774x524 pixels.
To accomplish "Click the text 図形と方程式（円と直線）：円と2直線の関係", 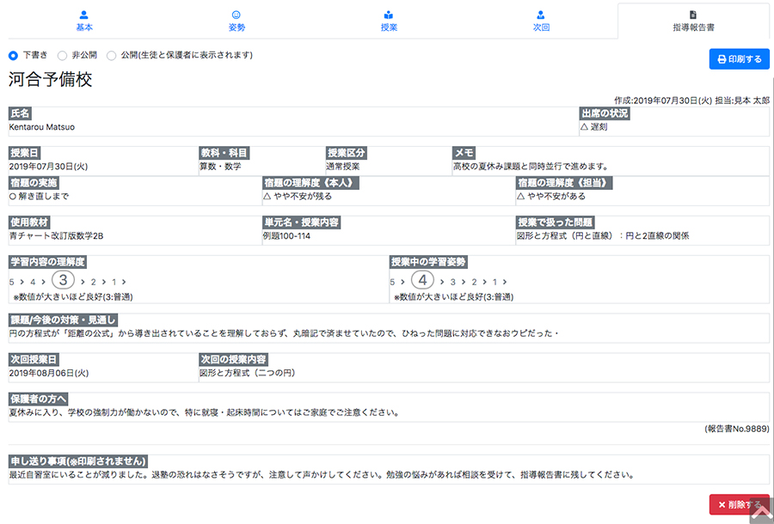I will click(x=603, y=236).
